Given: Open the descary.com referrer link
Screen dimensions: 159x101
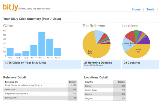Looking at the screenshot, I should pos(11,98).
